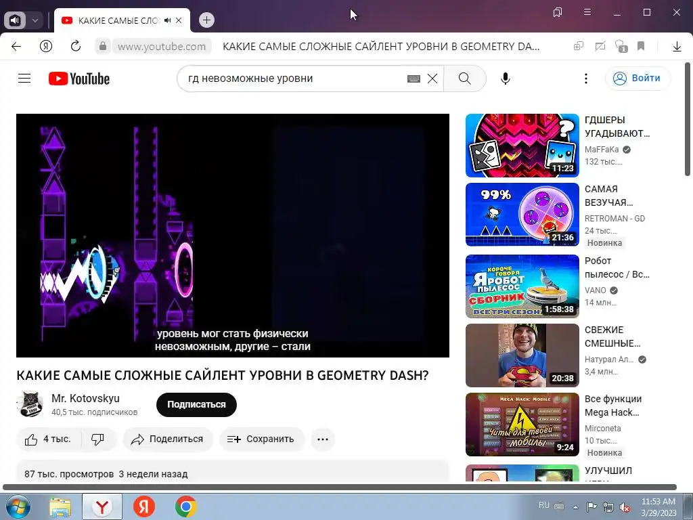Open Google Chrome from the taskbar
The width and height of the screenshot is (693, 520).
[185, 506]
